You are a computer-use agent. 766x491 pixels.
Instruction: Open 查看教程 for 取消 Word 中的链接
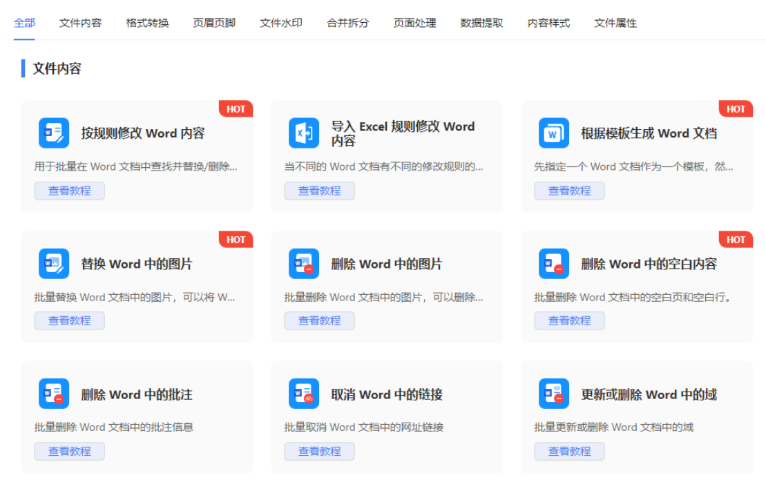pyautogui.click(x=319, y=451)
